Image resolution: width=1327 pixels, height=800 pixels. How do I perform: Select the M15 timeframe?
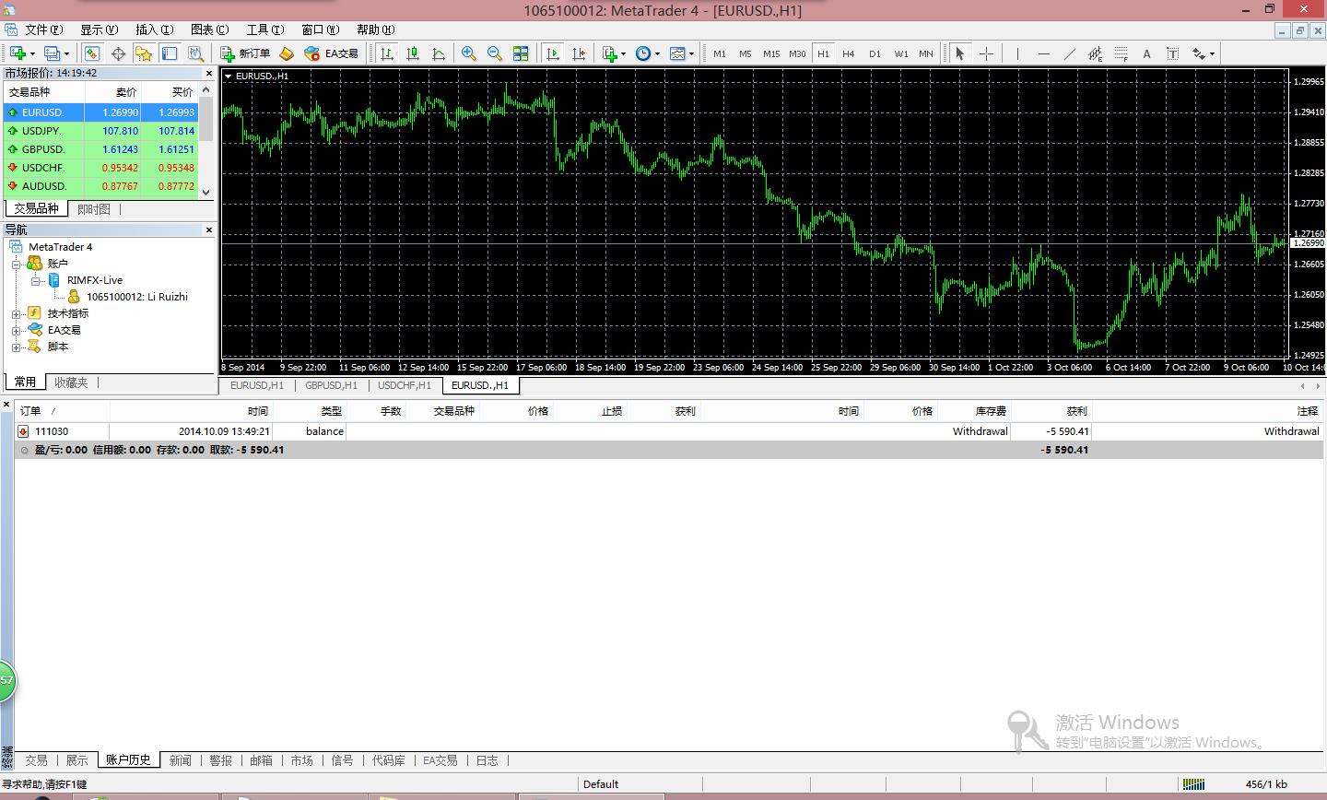(771, 53)
